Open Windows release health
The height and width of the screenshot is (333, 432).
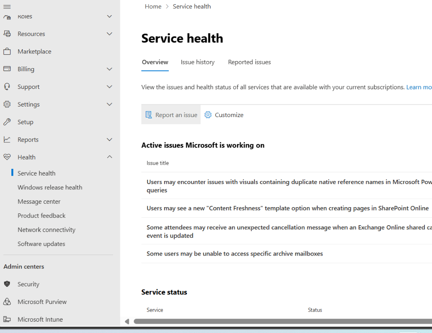[50, 187]
